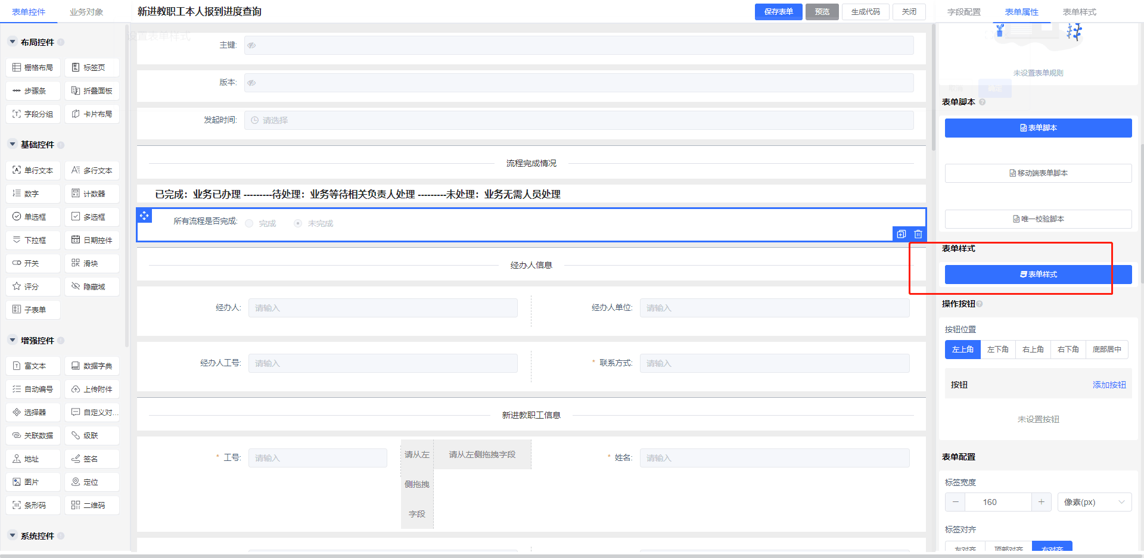Pick the 步骤条 steps control
Screen dimensions: 1144x558
(x=33, y=91)
